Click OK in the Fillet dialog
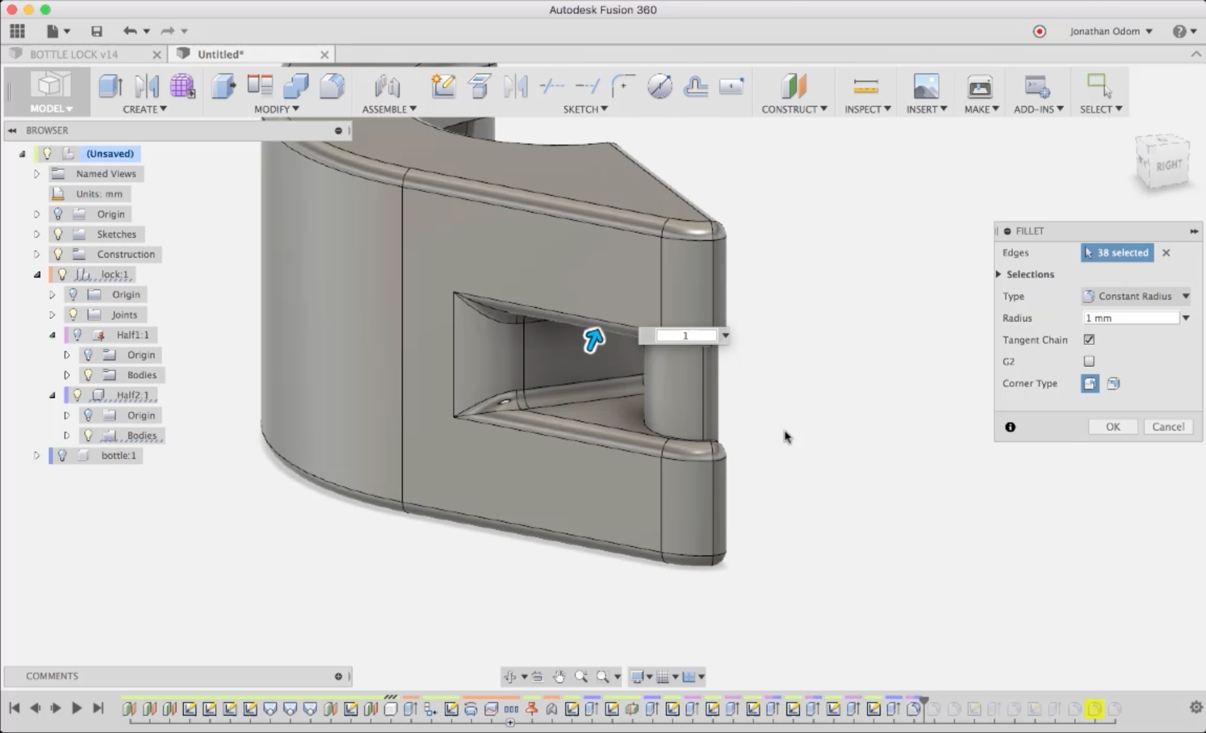Viewport: 1206px width, 733px height. tap(1113, 427)
